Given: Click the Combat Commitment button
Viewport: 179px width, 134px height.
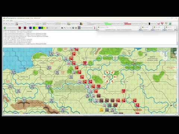Looking at the screenshot, I should tap(10, 28).
